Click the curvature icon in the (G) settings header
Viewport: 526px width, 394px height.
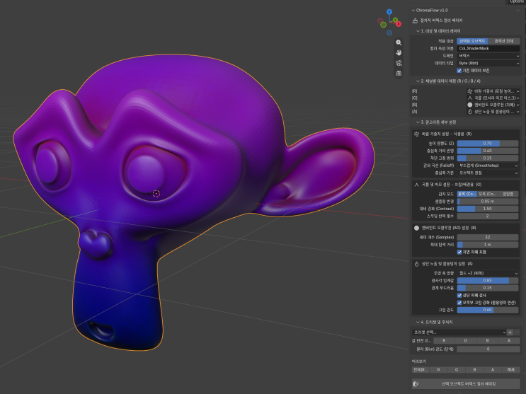416,185
